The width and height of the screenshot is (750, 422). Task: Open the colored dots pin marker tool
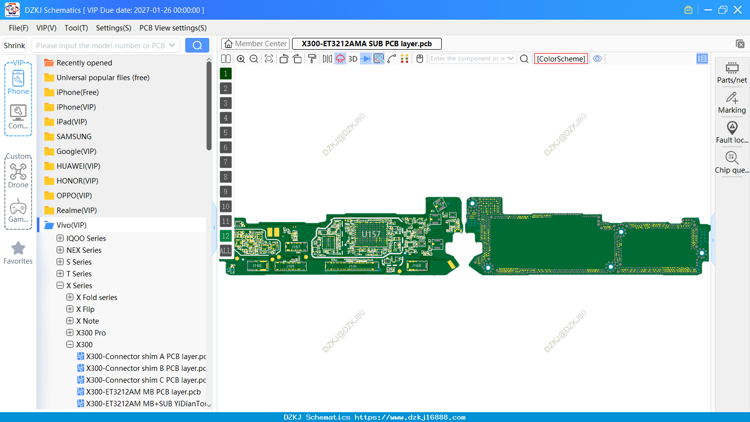point(405,59)
